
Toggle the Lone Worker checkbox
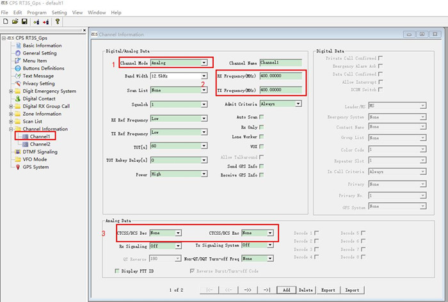261,137
